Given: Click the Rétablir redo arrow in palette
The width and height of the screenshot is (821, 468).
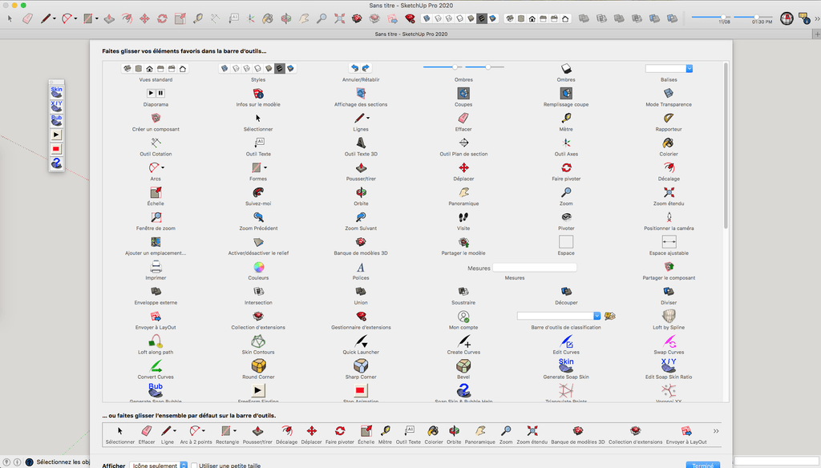Looking at the screenshot, I should (x=366, y=68).
